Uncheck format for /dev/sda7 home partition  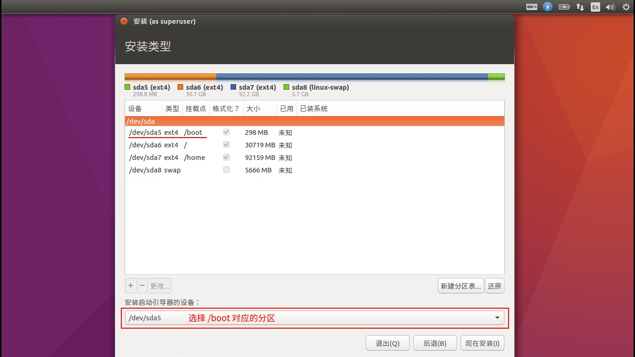click(x=226, y=157)
